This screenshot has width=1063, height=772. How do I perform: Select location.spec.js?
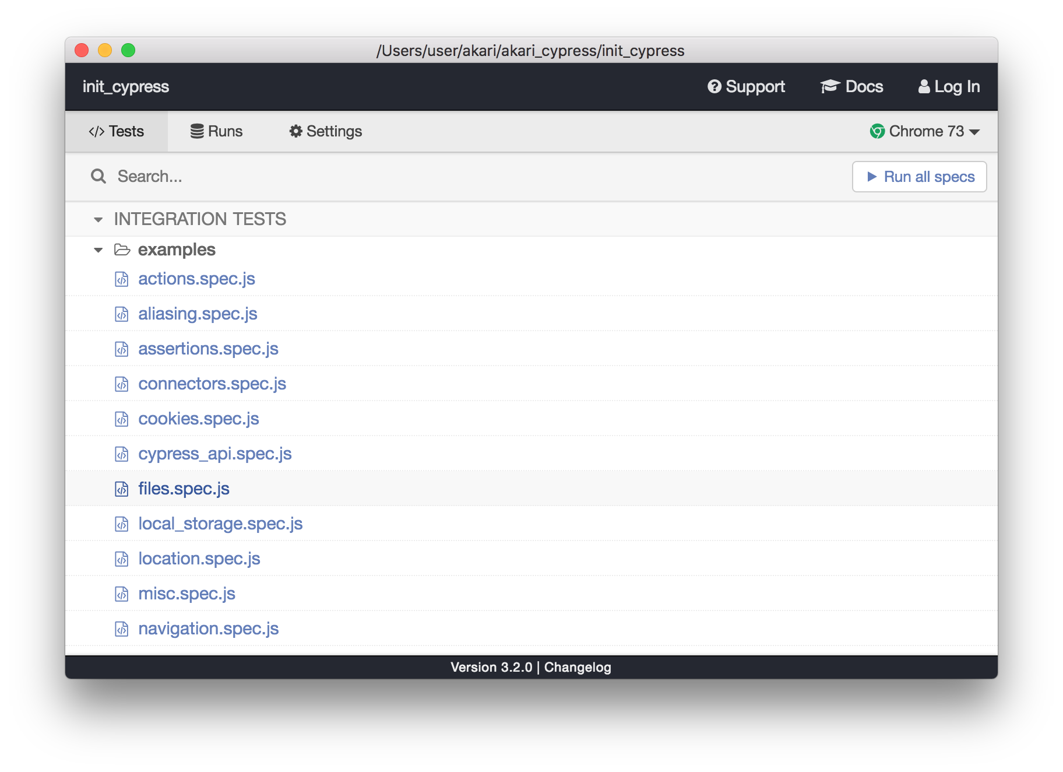click(199, 559)
